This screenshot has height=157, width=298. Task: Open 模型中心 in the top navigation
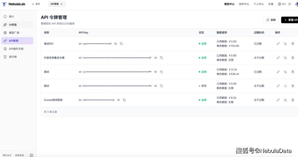(229, 4)
